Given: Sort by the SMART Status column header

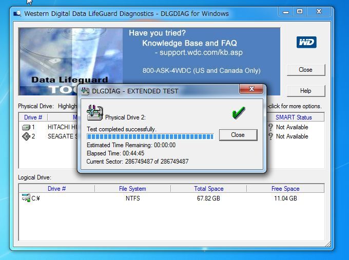Looking at the screenshot, I should [293, 117].
